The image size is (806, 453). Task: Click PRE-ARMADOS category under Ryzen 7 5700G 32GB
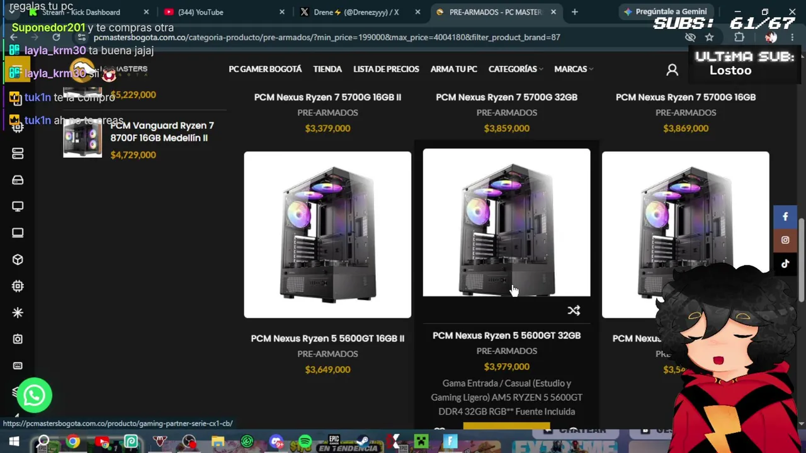507,113
